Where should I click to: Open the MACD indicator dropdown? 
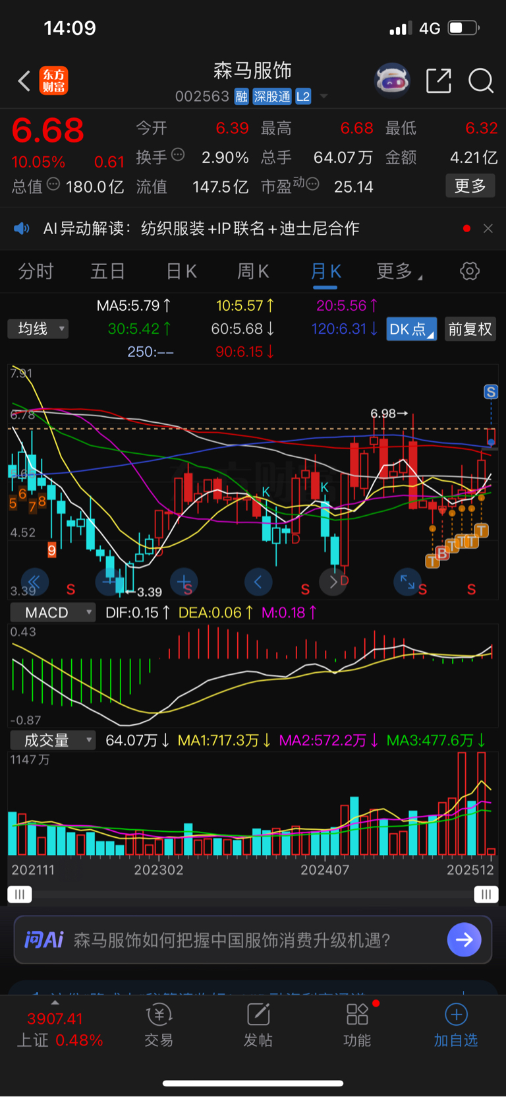click(x=53, y=612)
